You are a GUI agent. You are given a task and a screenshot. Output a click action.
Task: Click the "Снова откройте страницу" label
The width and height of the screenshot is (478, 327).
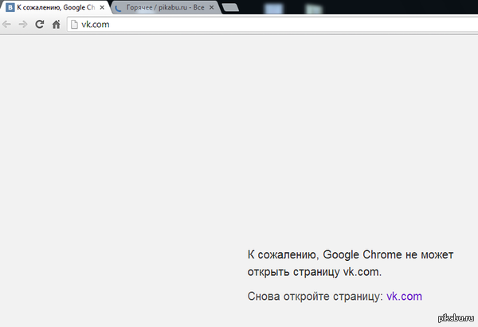click(315, 297)
